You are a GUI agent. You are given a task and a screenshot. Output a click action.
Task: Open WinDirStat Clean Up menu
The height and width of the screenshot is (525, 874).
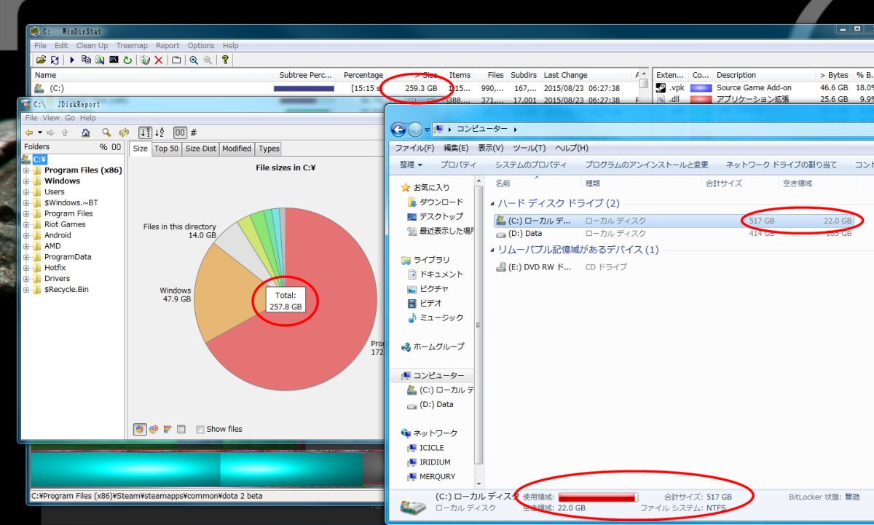pyautogui.click(x=92, y=45)
